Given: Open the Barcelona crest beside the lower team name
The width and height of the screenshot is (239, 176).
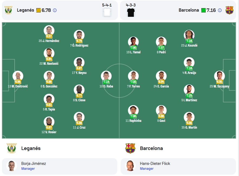Looking at the screenshot, I should tap(130, 148).
